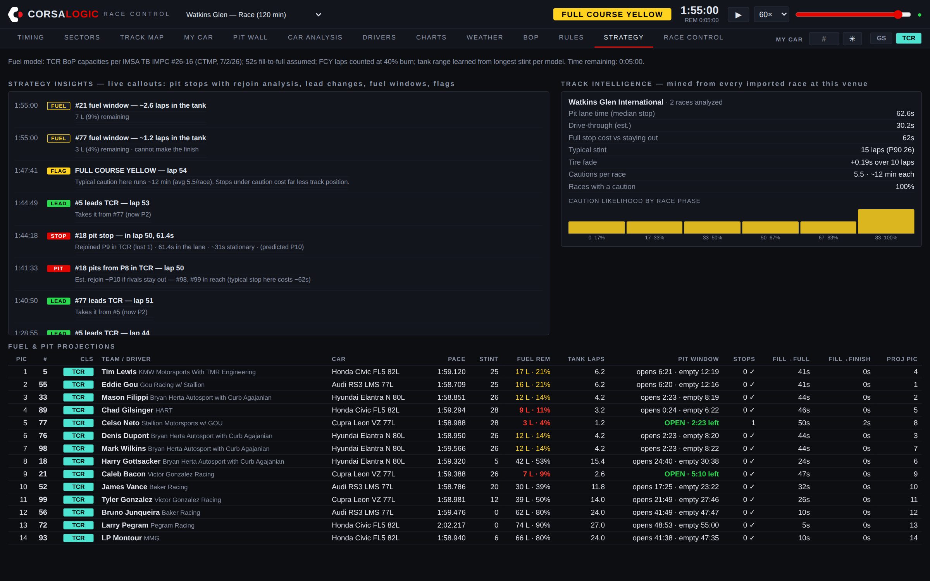The image size is (930, 581).
Task: Click 'OPEN · 2:23 left' pit window for car 77
Action: pos(691,423)
